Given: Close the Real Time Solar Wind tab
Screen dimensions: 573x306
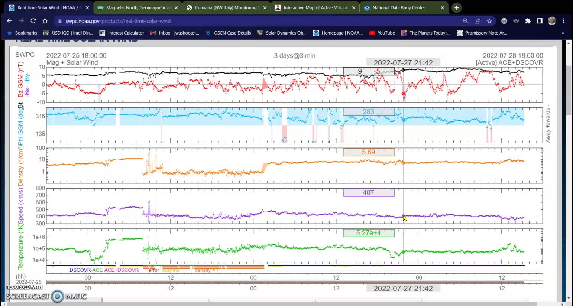Looking at the screenshot, I should pos(87,8).
